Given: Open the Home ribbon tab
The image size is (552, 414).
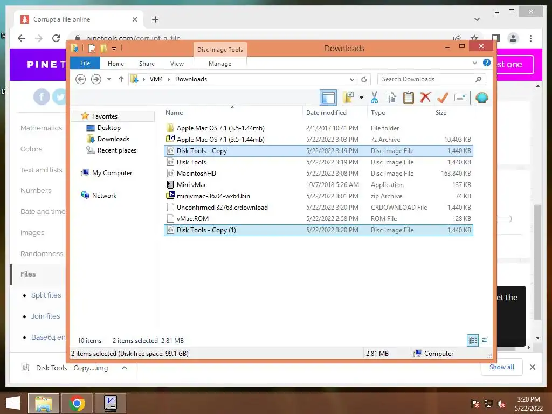Looking at the screenshot, I should coord(116,64).
